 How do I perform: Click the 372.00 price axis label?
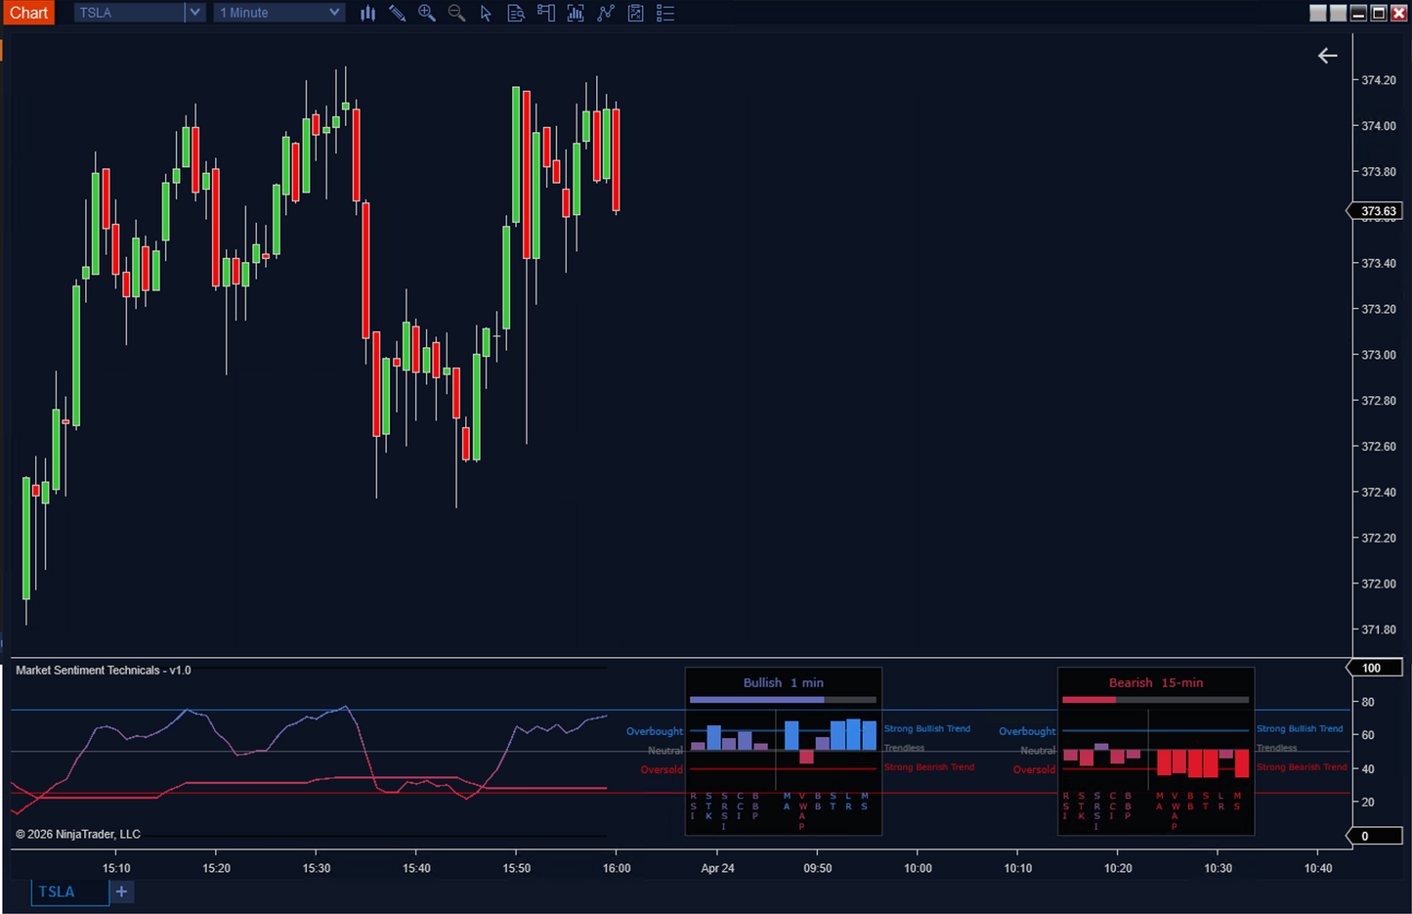1379,584
